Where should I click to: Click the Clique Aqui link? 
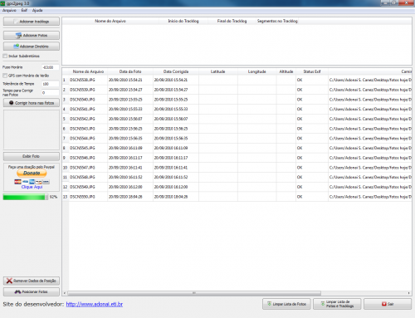coord(32,187)
